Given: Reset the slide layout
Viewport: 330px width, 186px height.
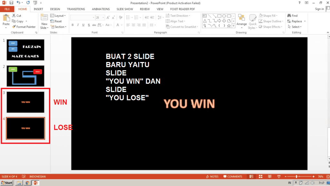Looking at the screenshot, I should pos(56,21).
